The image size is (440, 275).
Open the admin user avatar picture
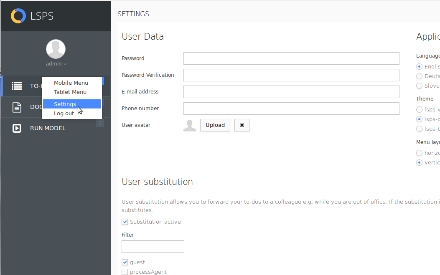[56, 49]
